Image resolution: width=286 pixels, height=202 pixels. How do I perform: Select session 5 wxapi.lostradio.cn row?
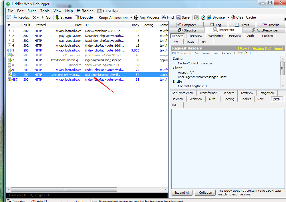pos(87,50)
